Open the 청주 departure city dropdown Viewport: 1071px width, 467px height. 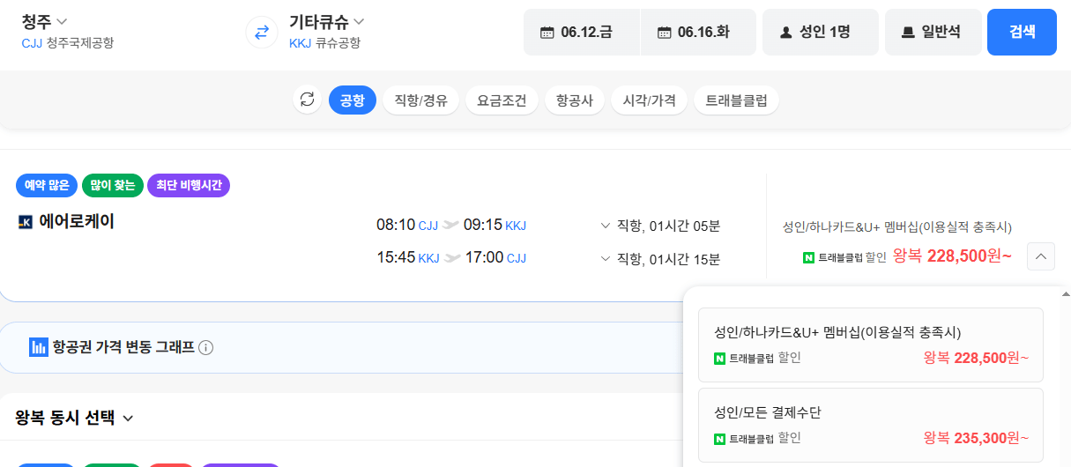point(44,21)
